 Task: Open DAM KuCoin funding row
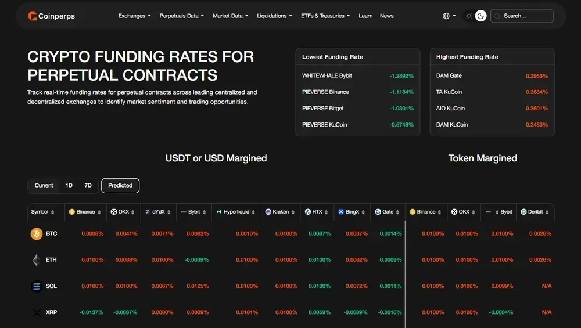tap(492, 125)
